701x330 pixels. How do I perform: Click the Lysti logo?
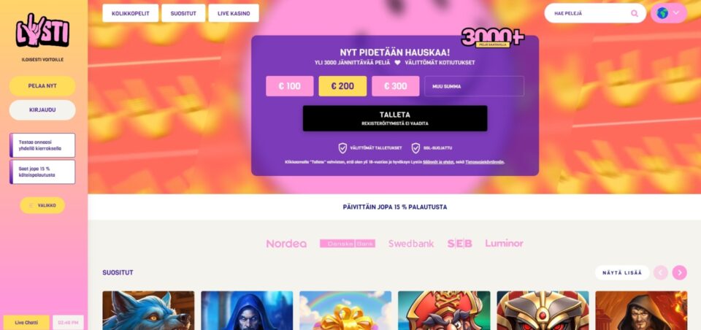coord(42,30)
